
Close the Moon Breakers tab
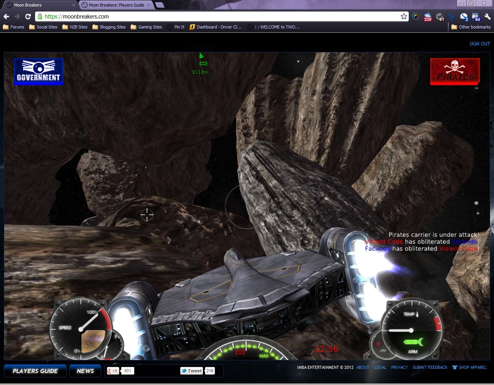click(x=74, y=5)
